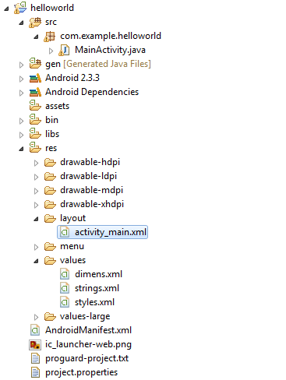The height and width of the screenshot is (380, 286).
Task: Collapse the src folder node
Action: 22,23
